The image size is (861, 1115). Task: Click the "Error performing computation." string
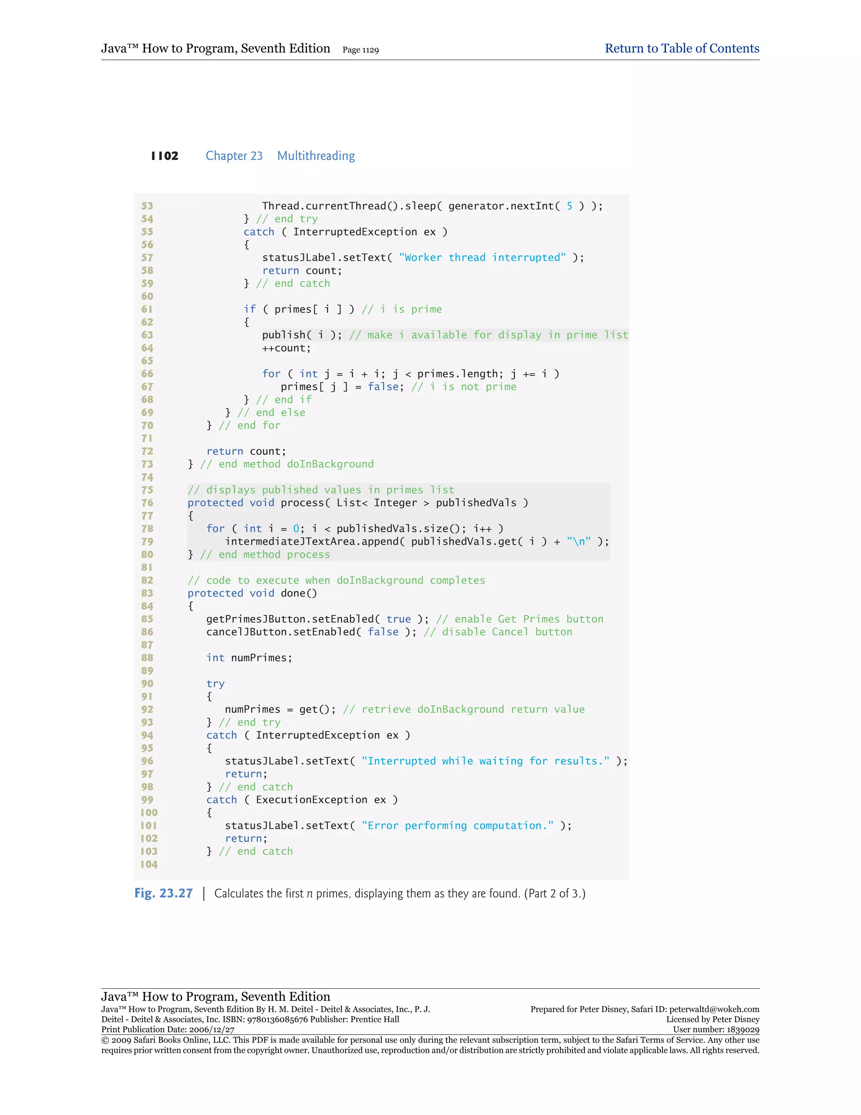pos(457,826)
